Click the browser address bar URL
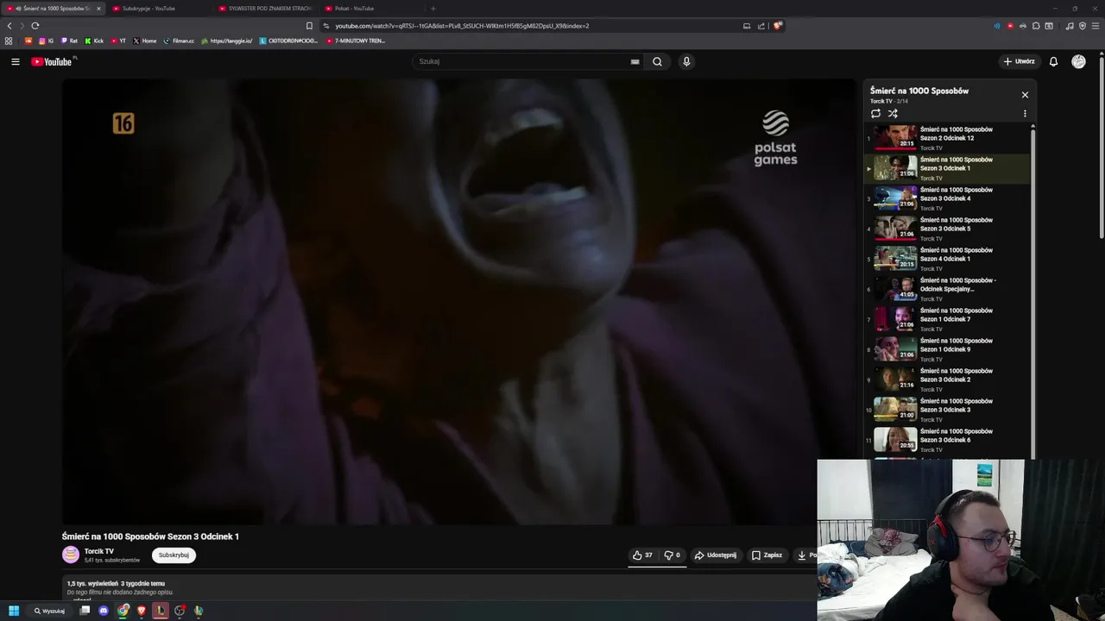 tap(462, 26)
